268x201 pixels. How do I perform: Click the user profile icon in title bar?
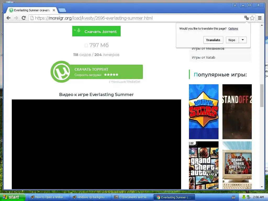tap(235, 5)
